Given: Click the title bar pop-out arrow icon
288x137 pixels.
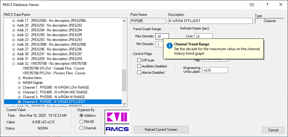Looking at the screenshot, I should [252, 4].
